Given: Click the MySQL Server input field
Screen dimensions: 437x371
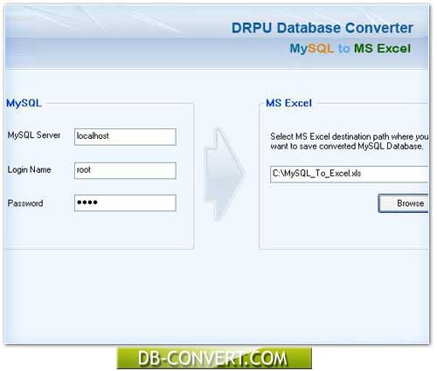Looking at the screenshot, I should [x=125, y=136].
